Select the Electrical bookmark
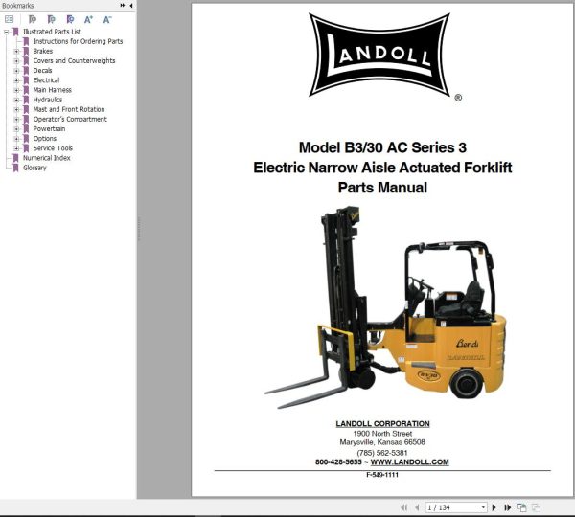Viewport: 575px width, 517px height. click(46, 80)
